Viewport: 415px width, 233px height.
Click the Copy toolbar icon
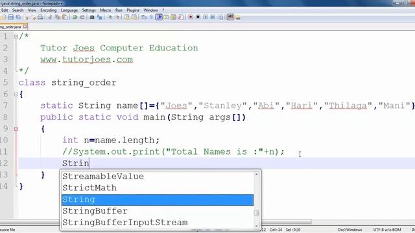(x=58, y=17)
